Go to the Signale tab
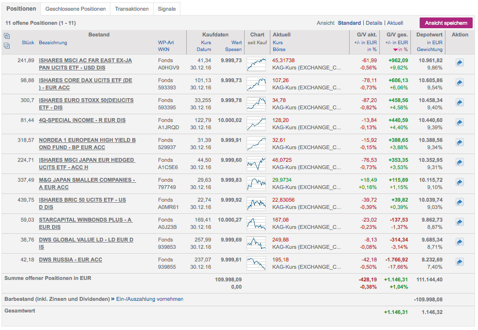 [x=167, y=9]
